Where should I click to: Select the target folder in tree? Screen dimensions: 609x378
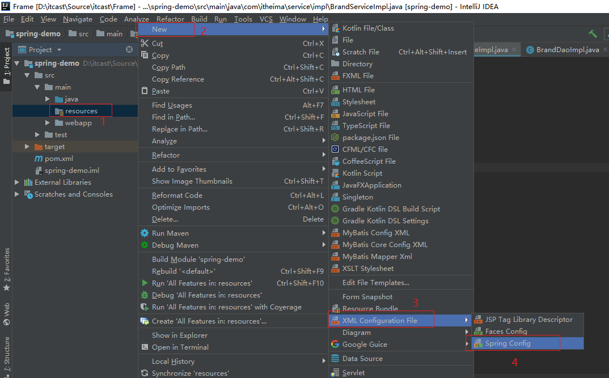tap(54, 147)
